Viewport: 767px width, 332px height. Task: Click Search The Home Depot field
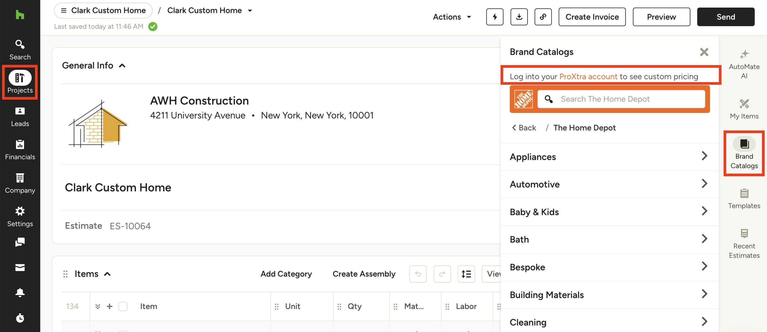point(621,99)
